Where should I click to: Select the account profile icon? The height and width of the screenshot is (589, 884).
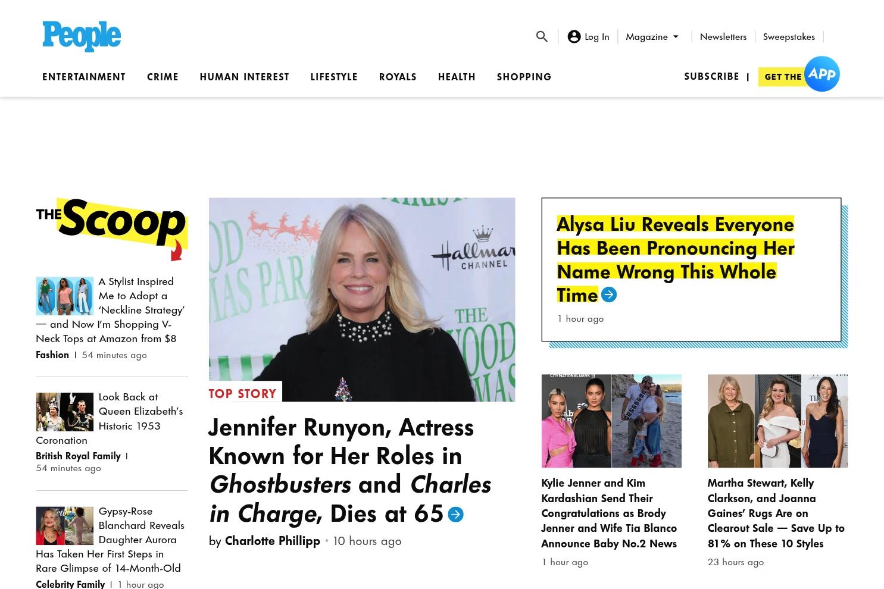(574, 36)
